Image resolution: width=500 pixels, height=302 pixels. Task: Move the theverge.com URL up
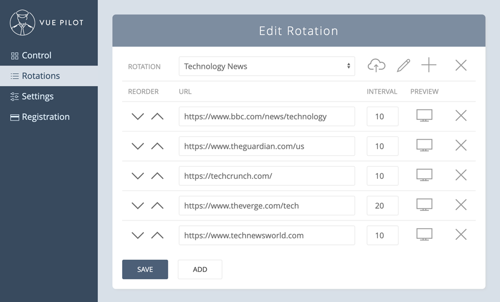(x=157, y=206)
